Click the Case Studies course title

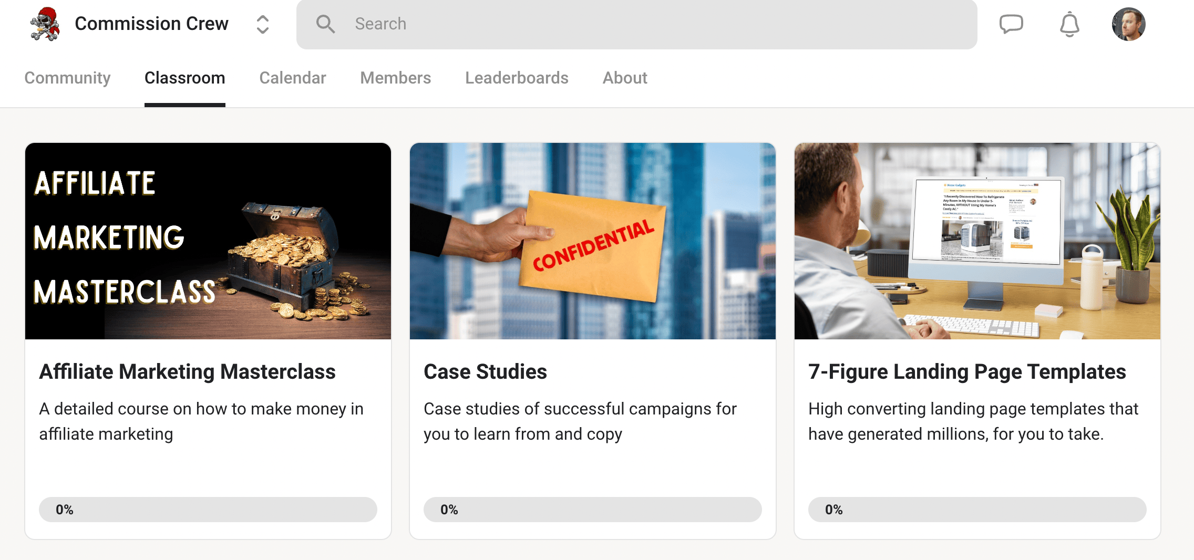pyautogui.click(x=485, y=372)
